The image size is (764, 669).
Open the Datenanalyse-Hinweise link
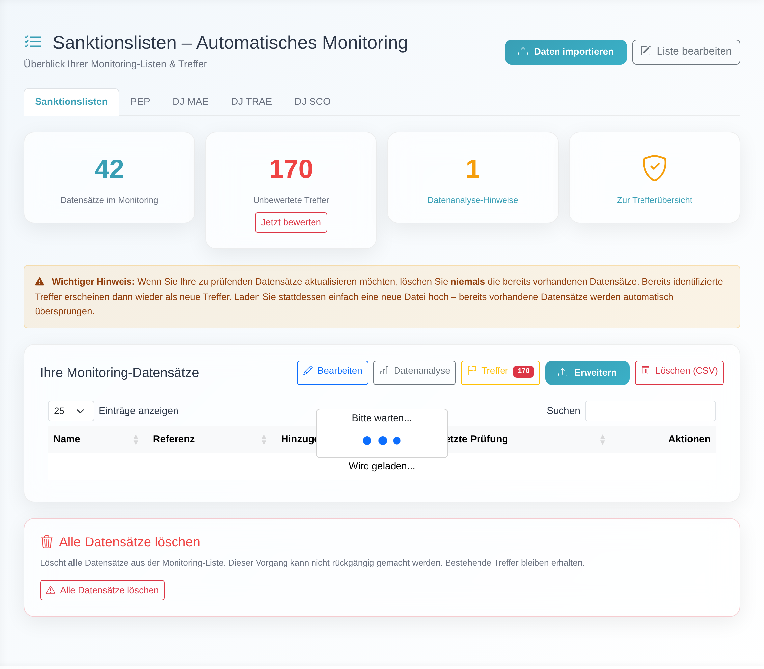coord(473,200)
